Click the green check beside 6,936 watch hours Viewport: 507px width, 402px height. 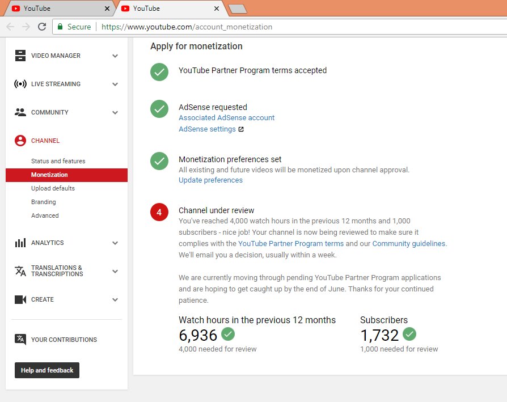point(228,334)
